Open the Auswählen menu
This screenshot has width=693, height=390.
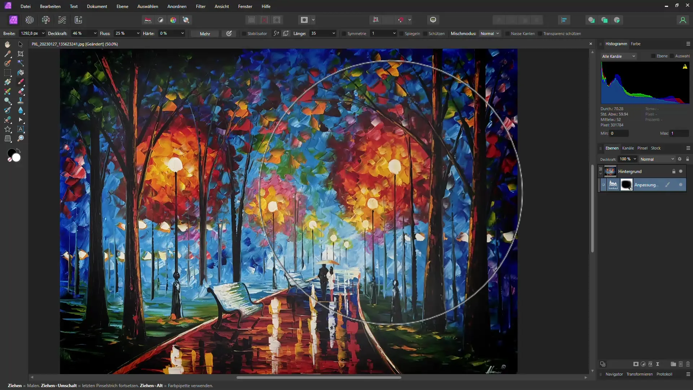coord(148,6)
